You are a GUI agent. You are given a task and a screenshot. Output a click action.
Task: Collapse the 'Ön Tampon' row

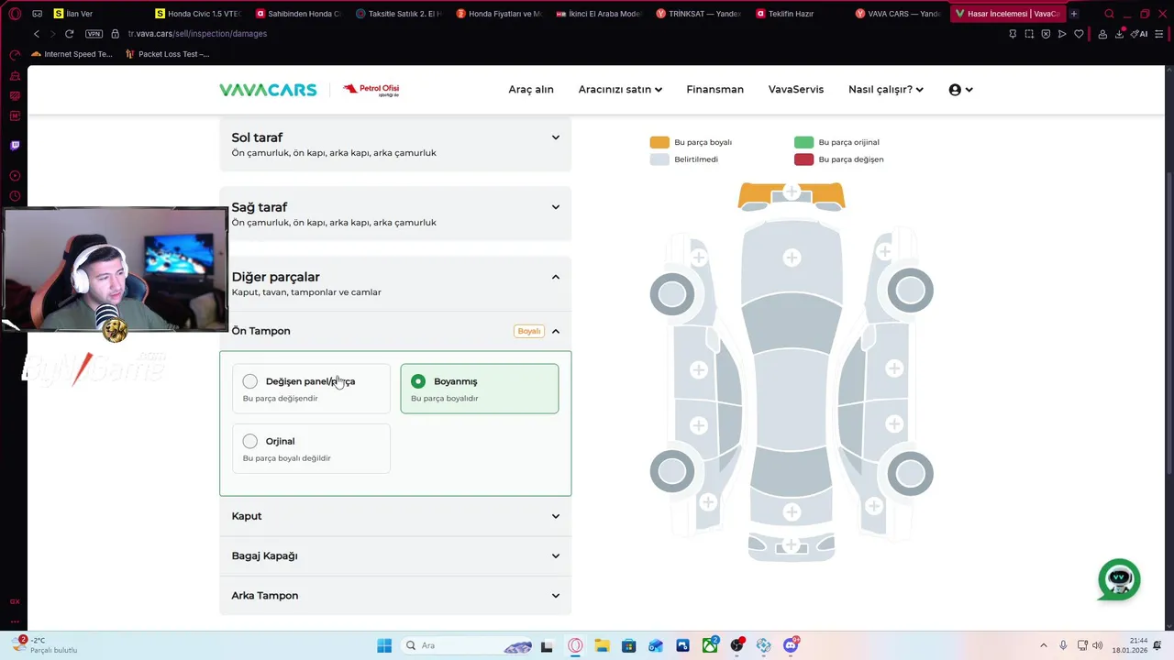pos(395,331)
